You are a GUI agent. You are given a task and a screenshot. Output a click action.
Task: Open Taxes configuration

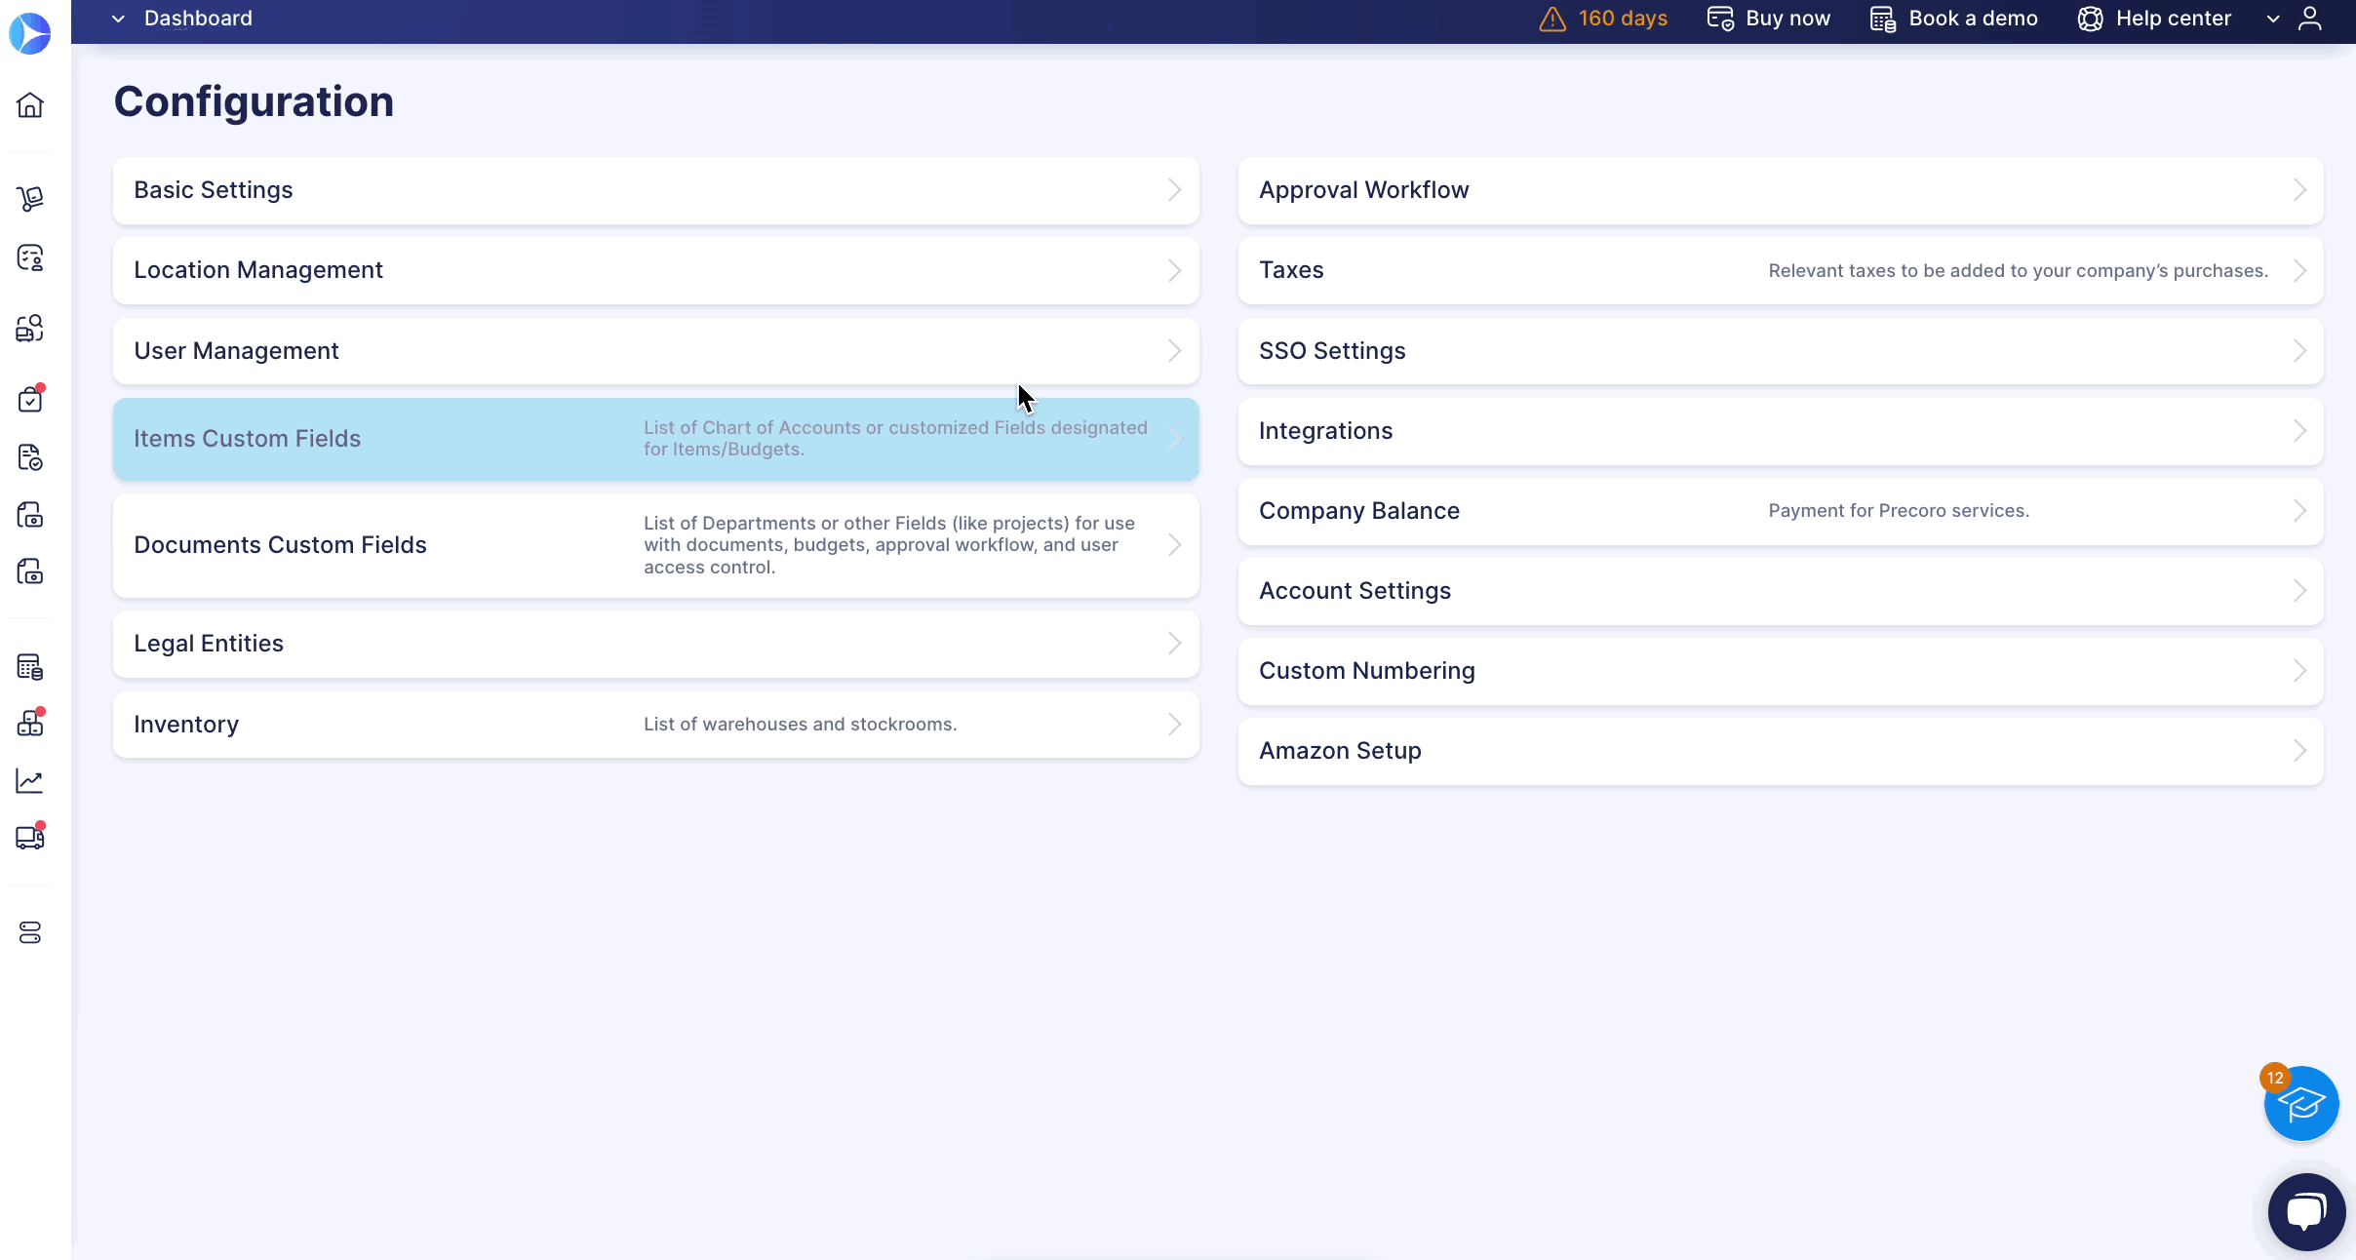pos(1781,270)
